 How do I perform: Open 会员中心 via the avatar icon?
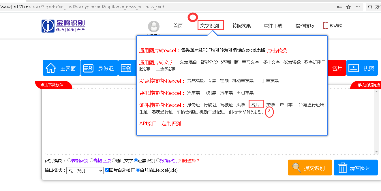154,26
